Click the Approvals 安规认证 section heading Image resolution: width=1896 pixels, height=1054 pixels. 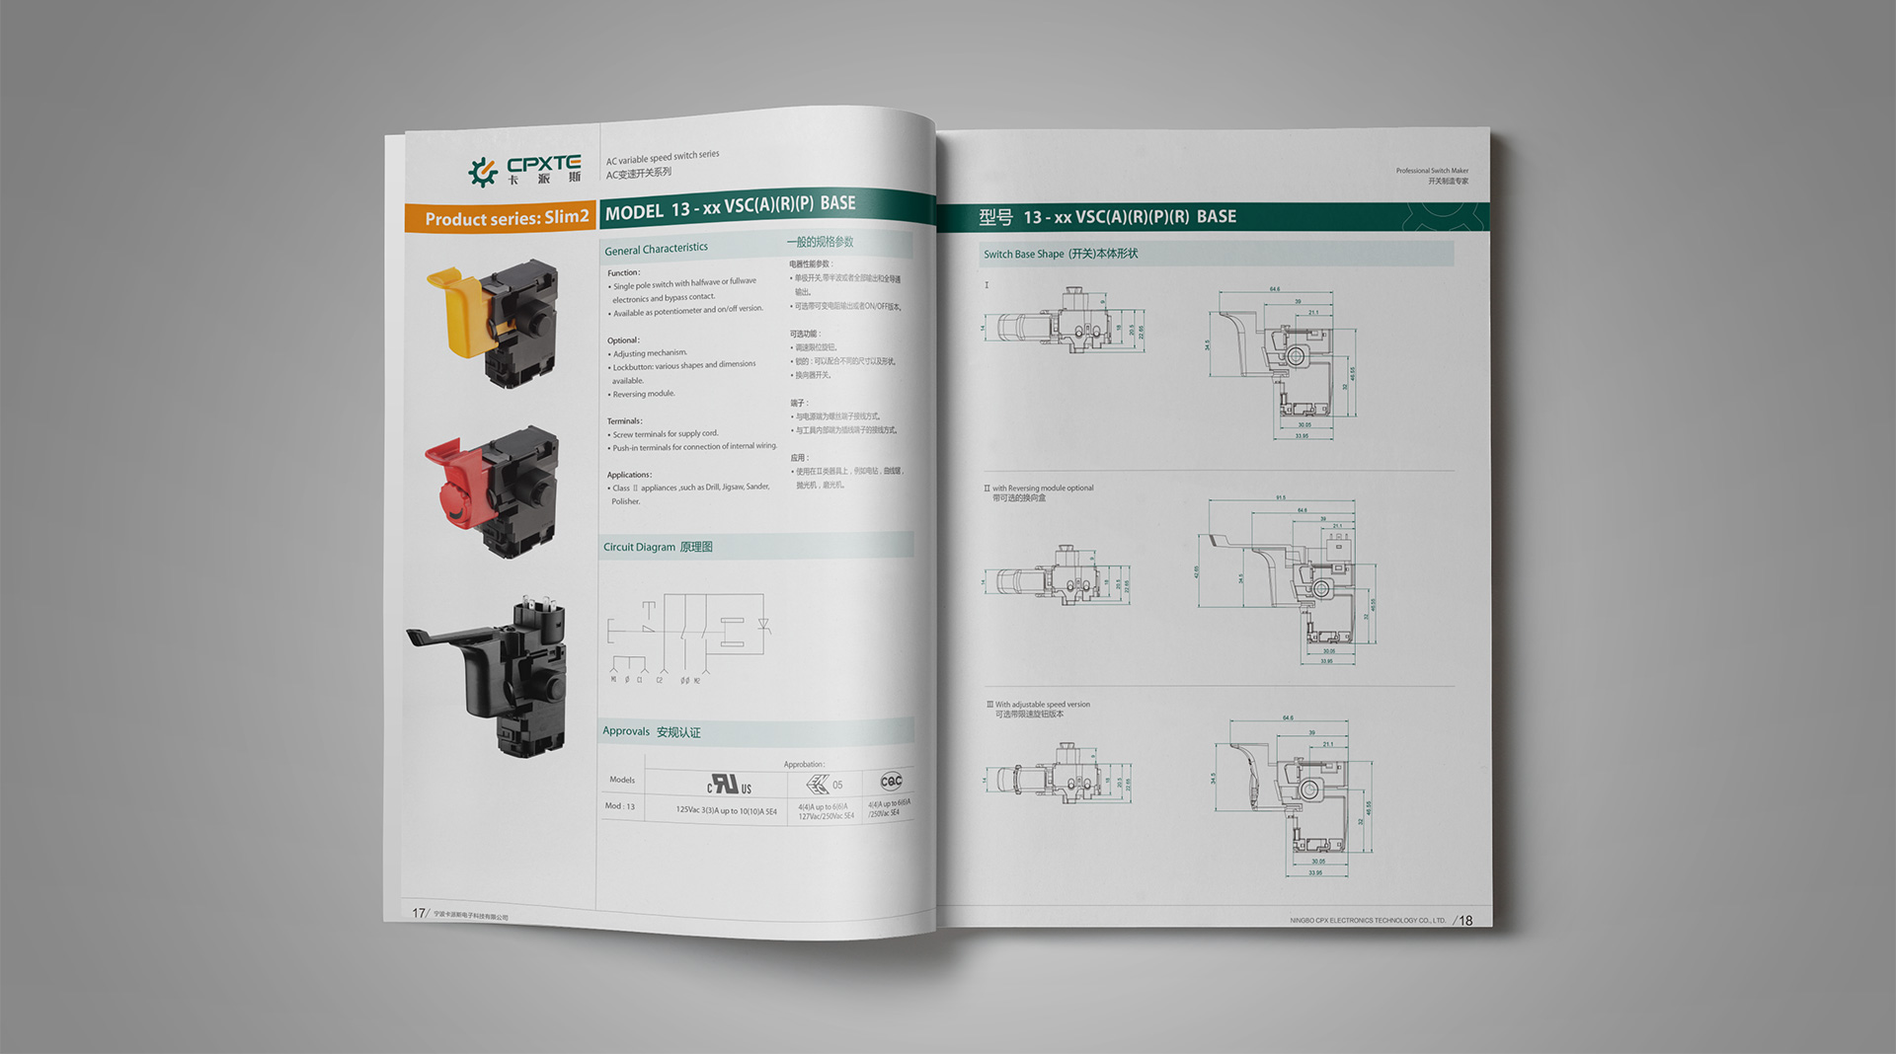(x=651, y=731)
